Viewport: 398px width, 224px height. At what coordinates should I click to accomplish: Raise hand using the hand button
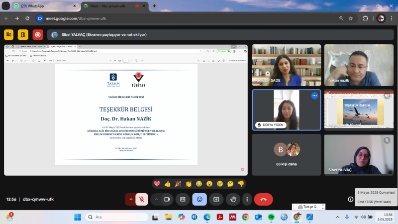(233, 200)
